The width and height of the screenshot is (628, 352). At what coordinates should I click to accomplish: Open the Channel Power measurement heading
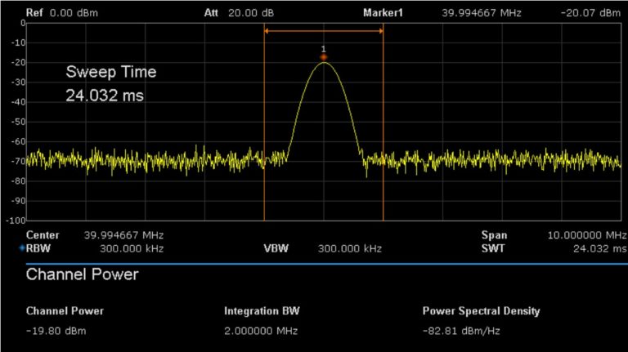(82, 275)
